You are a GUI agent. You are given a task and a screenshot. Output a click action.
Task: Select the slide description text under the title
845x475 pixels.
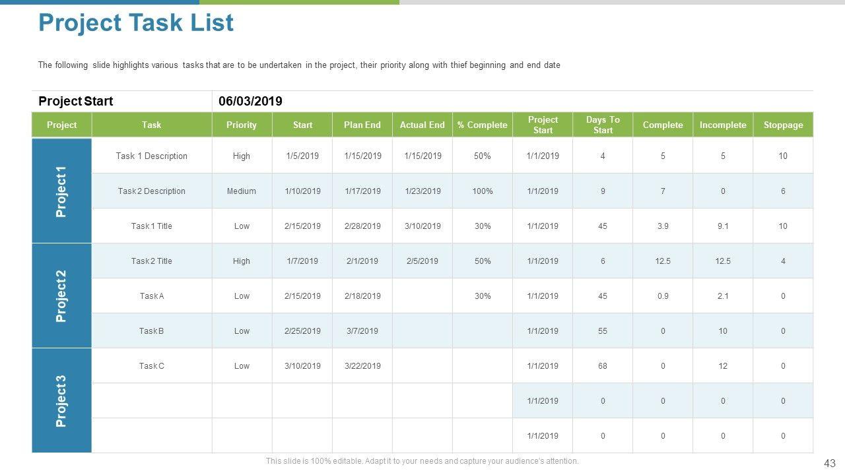click(299, 65)
